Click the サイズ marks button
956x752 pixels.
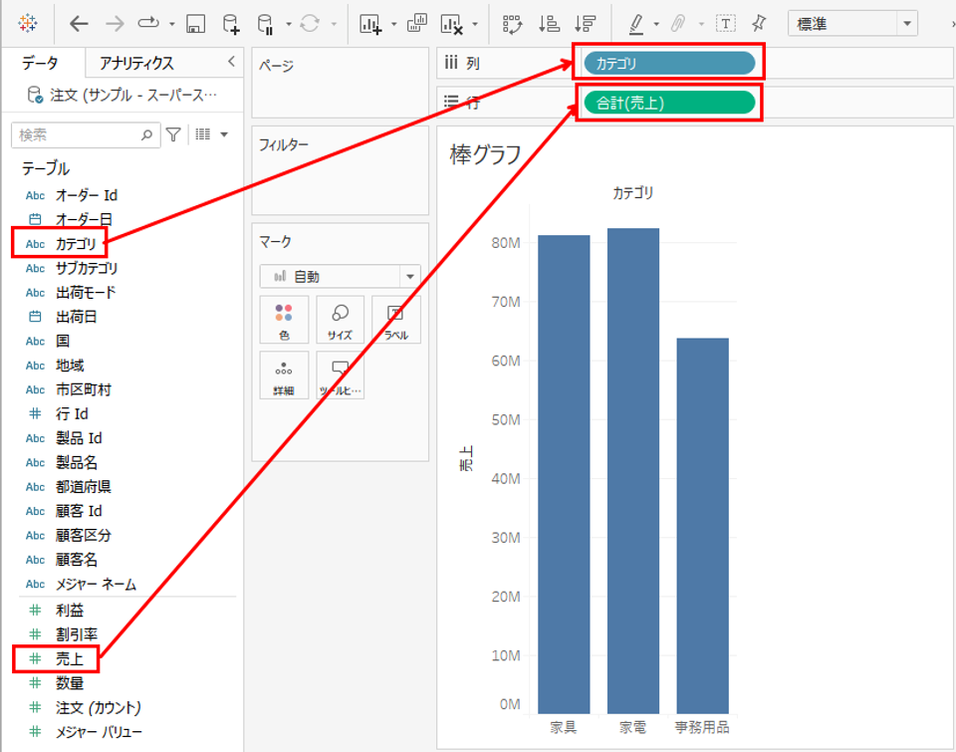[341, 320]
